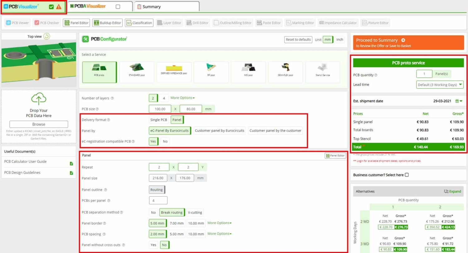468x253 pixels.
Task: Expand the Alternatives pricing section
Action: [x=452, y=191]
